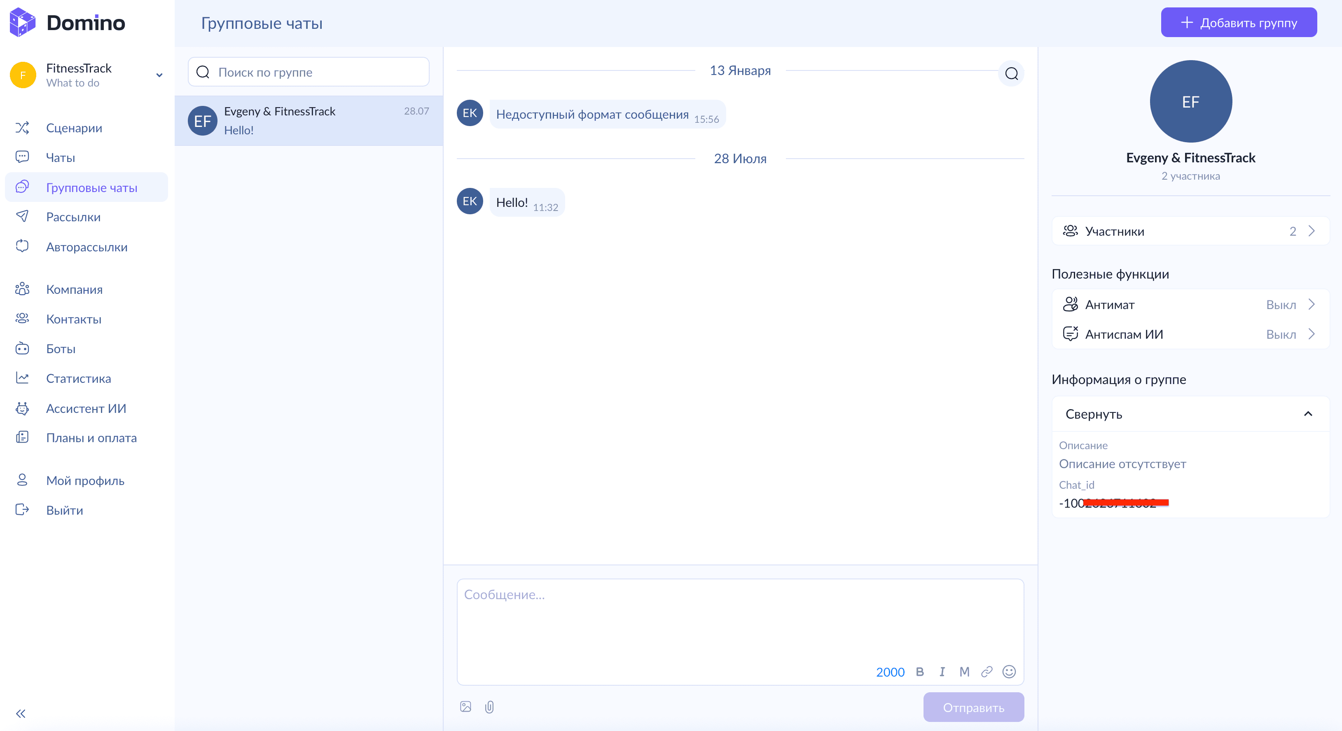Click the Участники members icon
1342x731 pixels.
click(1070, 231)
